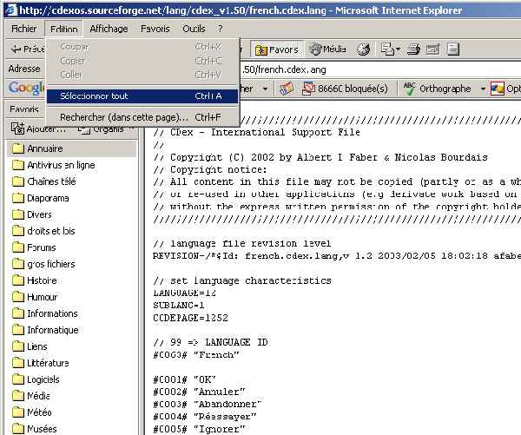Click the Print icon in toolbar
The width and height of the screenshot is (521, 435).
pyautogui.click(x=415, y=49)
